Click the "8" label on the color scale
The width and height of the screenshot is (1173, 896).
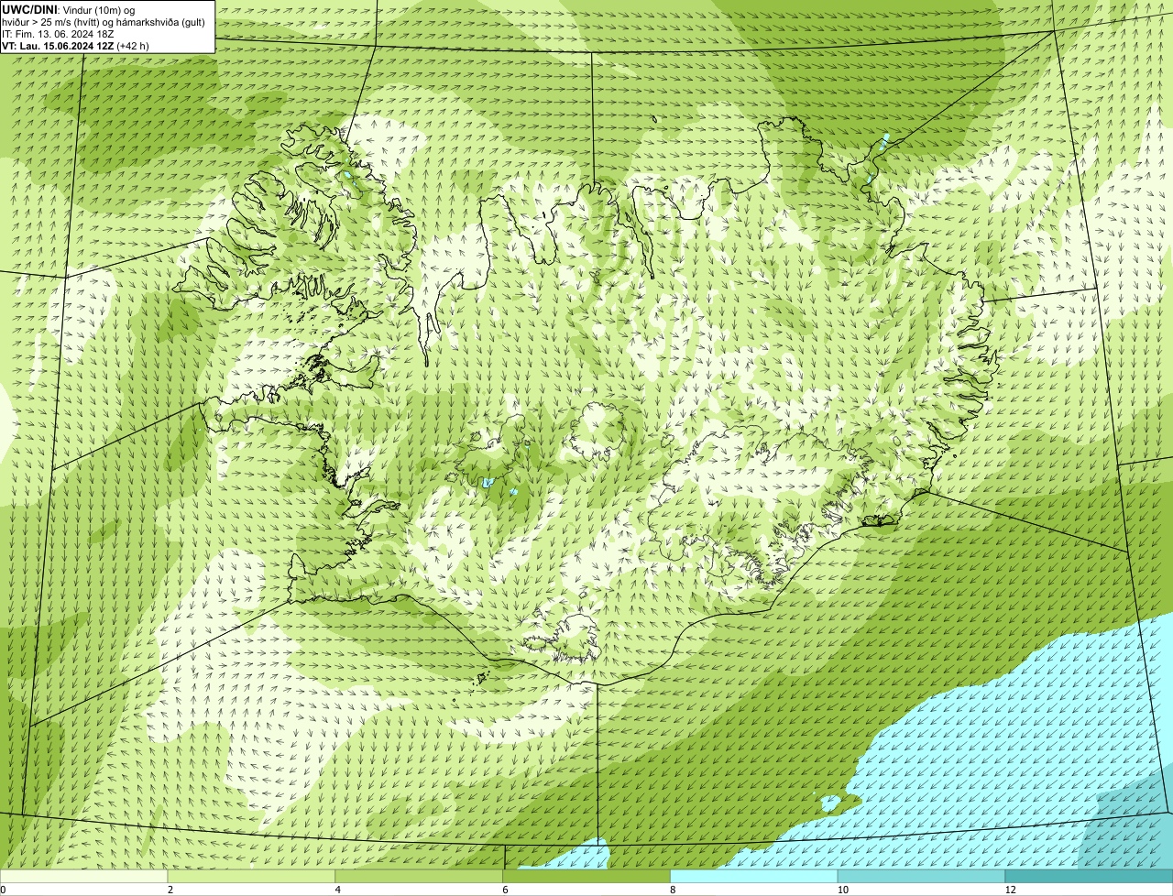(673, 890)
